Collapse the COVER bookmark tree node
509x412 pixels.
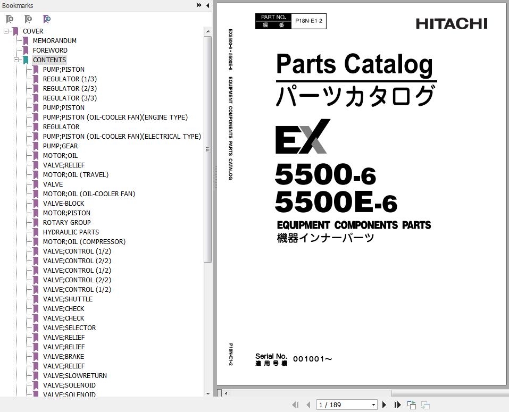pyautogui.click(x=6, y=31)
